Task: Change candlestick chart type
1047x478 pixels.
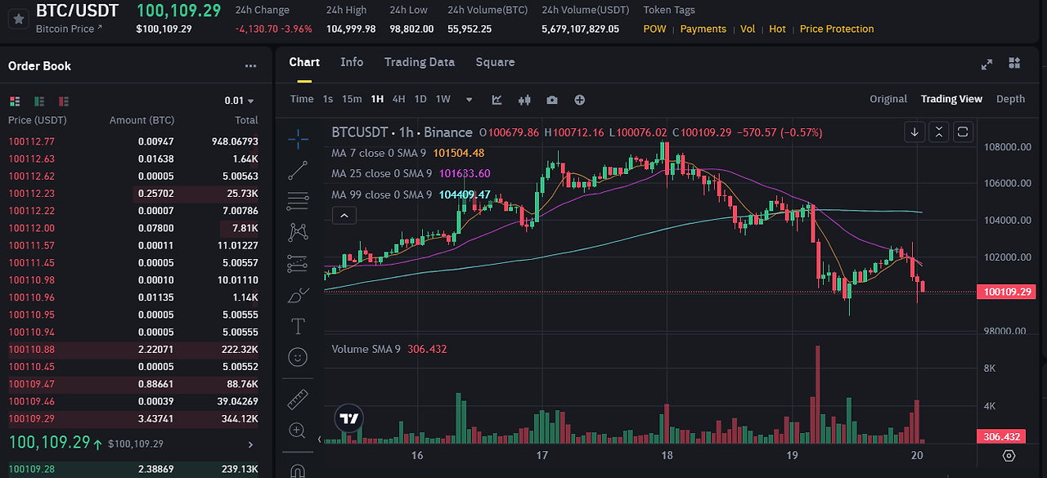Action: point(524,100)
